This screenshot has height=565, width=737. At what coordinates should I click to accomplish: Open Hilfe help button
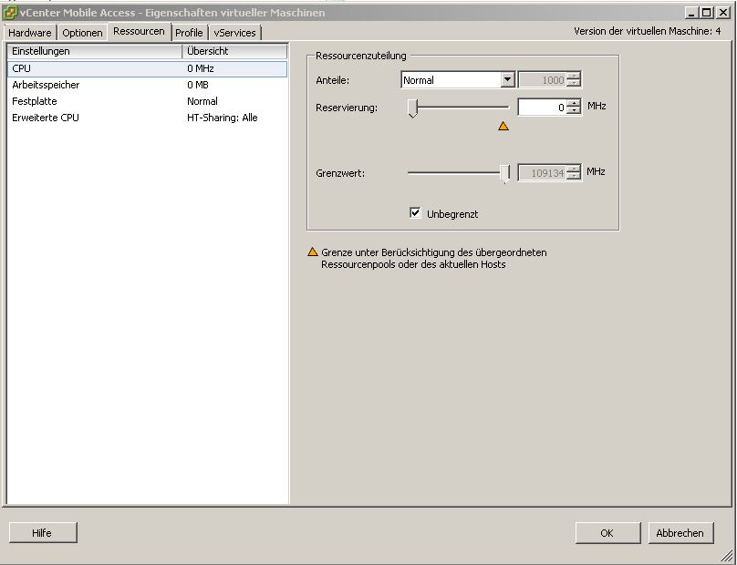click(42, 533)
